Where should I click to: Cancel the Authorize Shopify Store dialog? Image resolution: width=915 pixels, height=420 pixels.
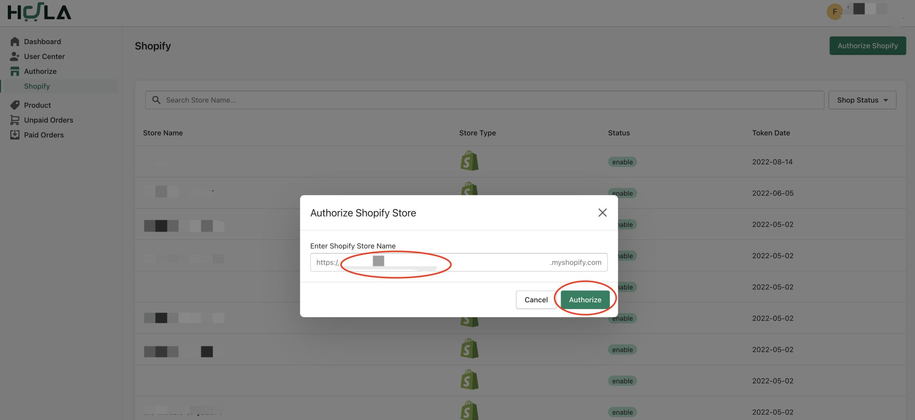536,300
